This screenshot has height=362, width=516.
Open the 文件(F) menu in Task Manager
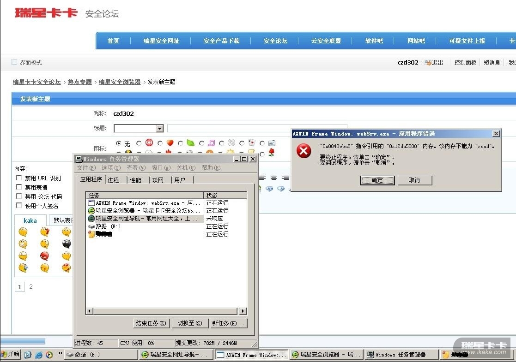point(86,168)
